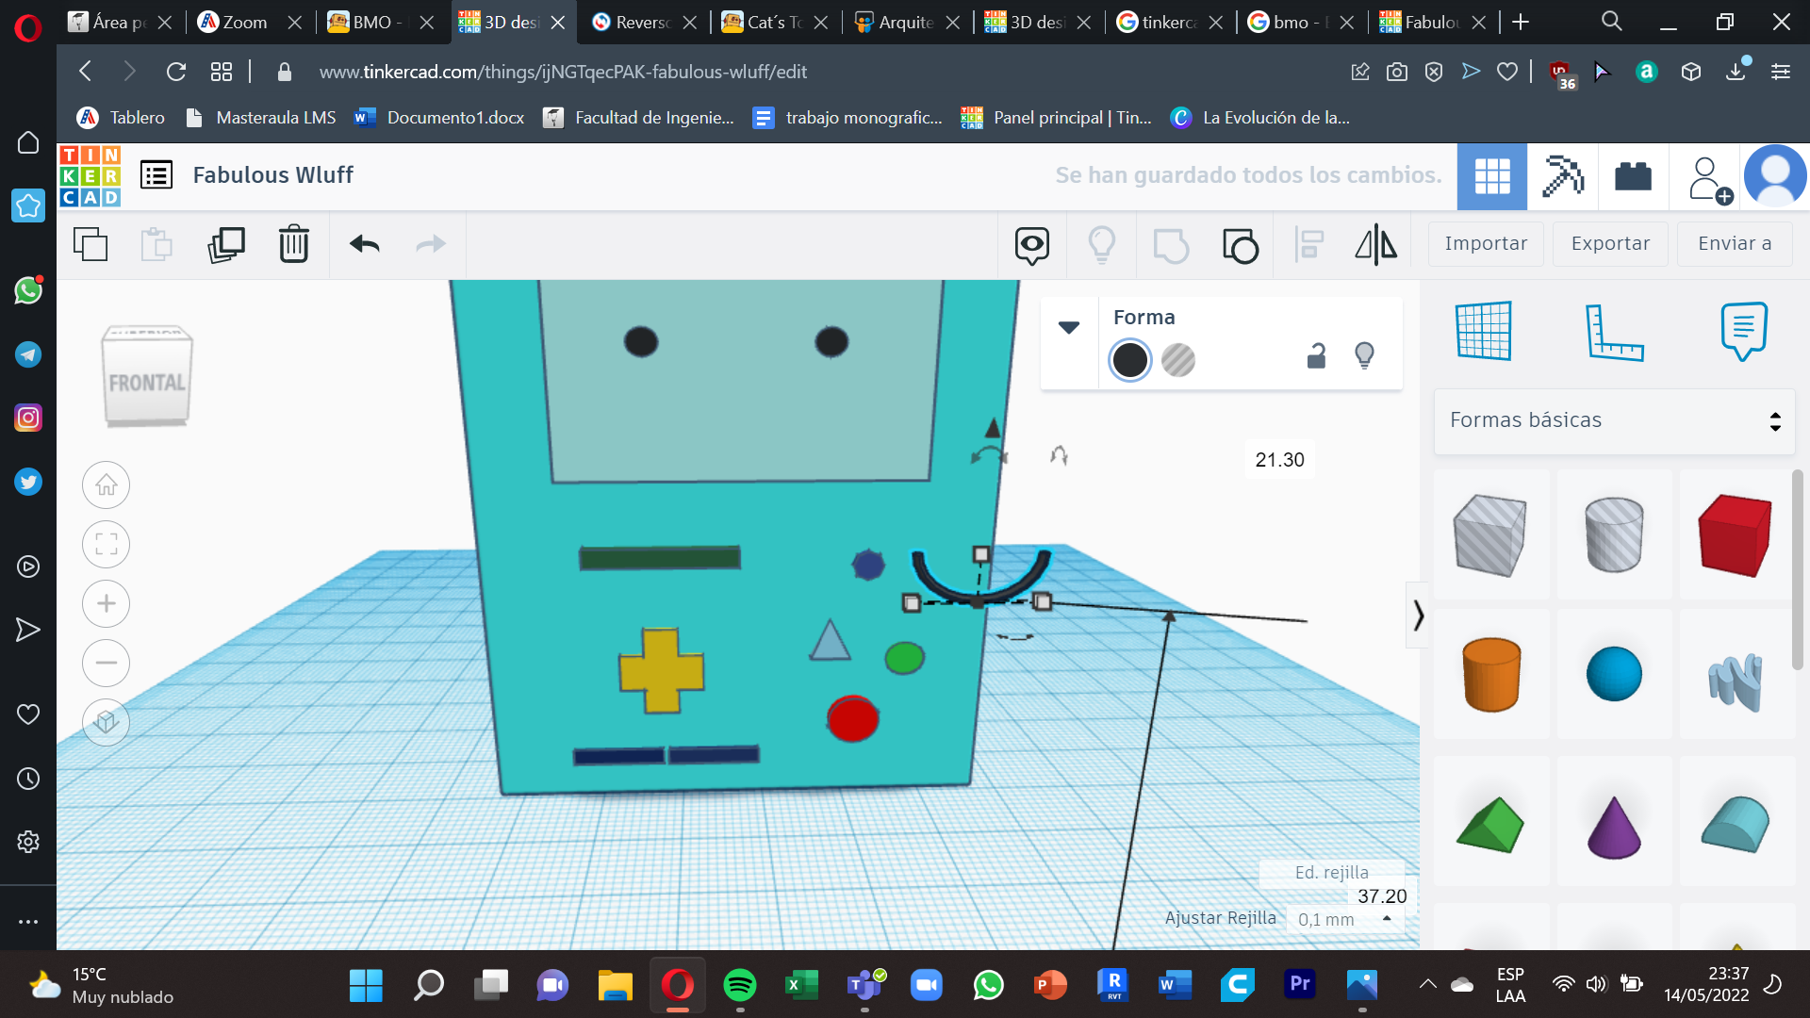Click the Mirror/Flip tool icon
The width and height of the screenshot is (1810, 1018).
coord(1376,244)
